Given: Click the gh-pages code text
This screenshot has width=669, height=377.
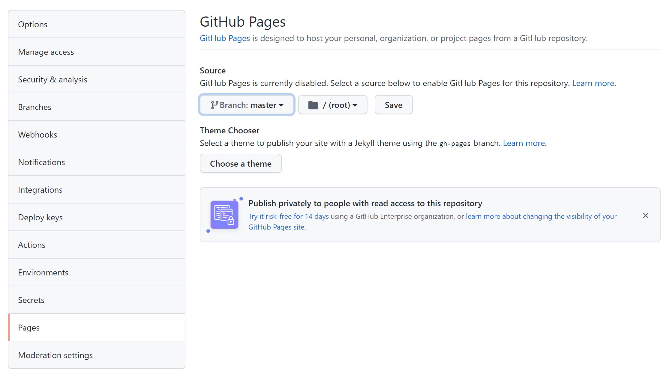Looking at the screenshot, I should 455,144.
